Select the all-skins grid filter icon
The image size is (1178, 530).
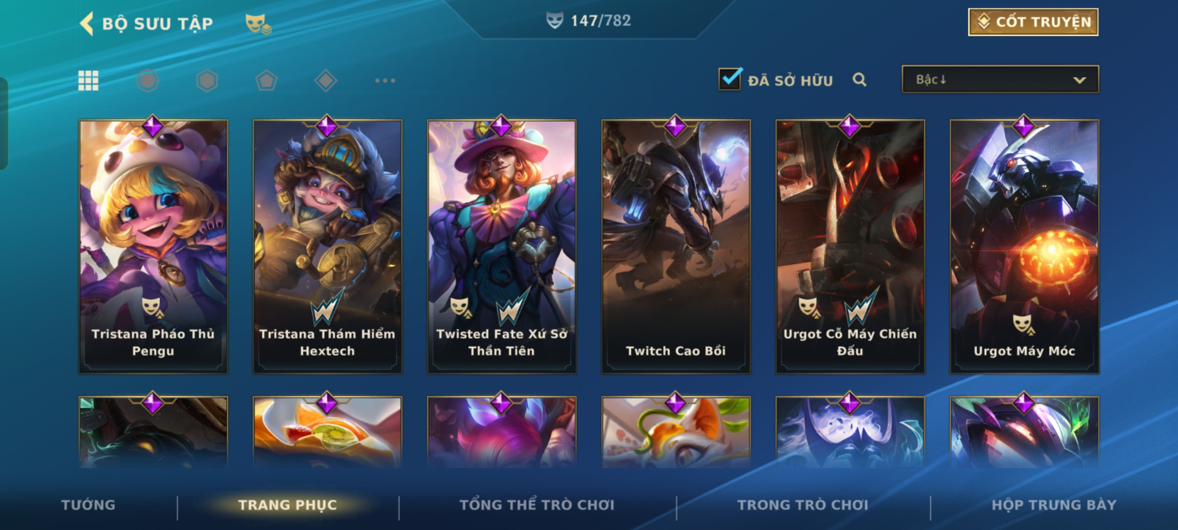(x=88, y=80)
